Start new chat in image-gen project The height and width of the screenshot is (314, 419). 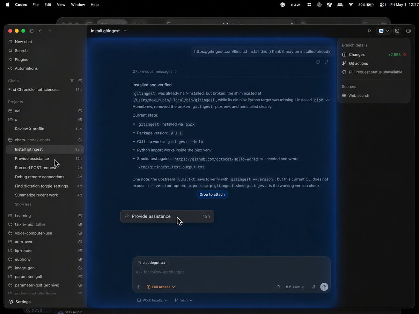80,268
